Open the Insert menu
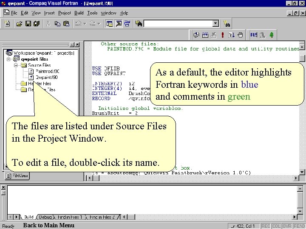 pyautogui.click(x=49, y=13)
